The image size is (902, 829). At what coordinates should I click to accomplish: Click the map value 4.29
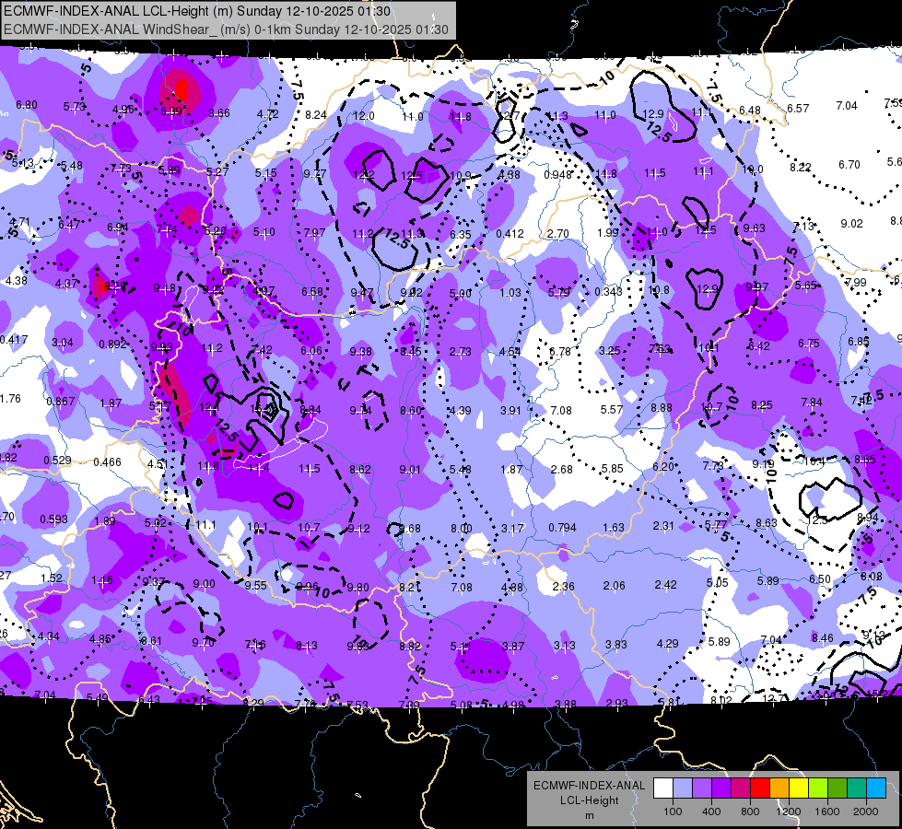(x=667, y=643)
